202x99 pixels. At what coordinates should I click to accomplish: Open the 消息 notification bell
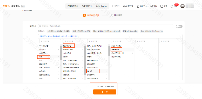click(x=172, y=6)
